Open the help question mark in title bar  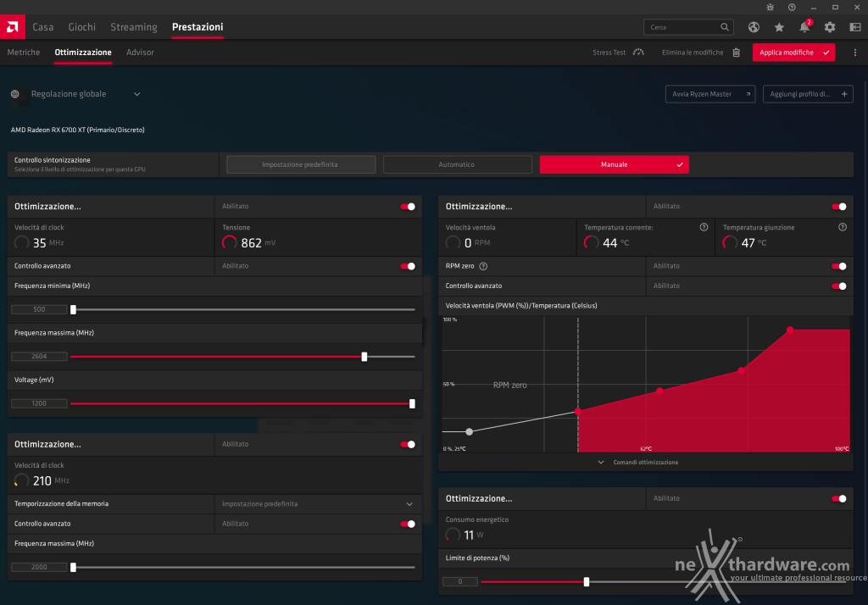792,7
